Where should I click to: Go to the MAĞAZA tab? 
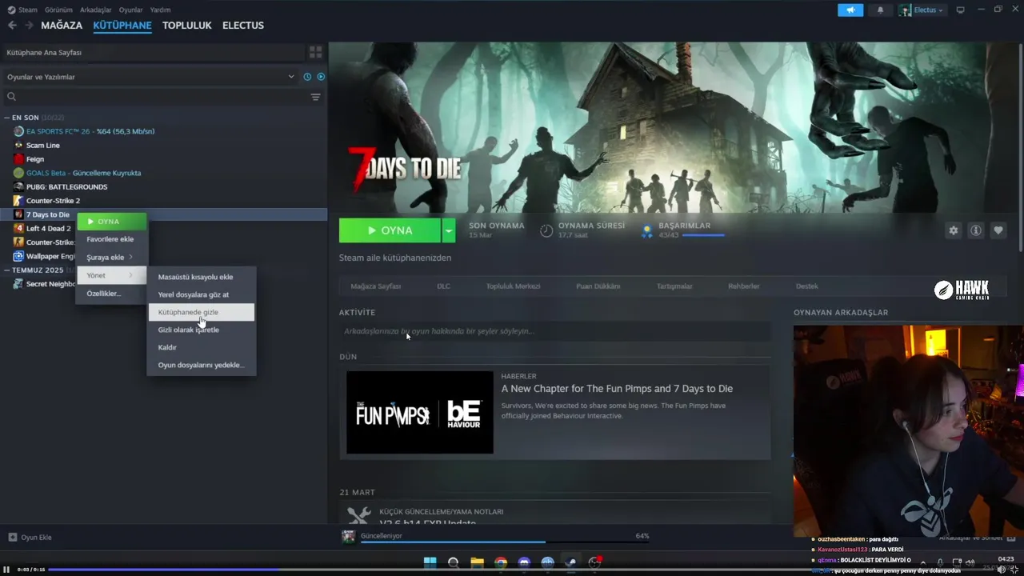pos(62,26)
